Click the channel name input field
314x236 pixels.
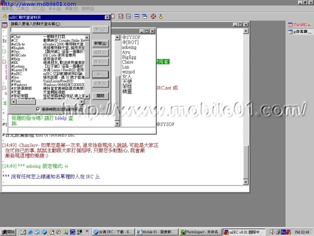point(50,29)
